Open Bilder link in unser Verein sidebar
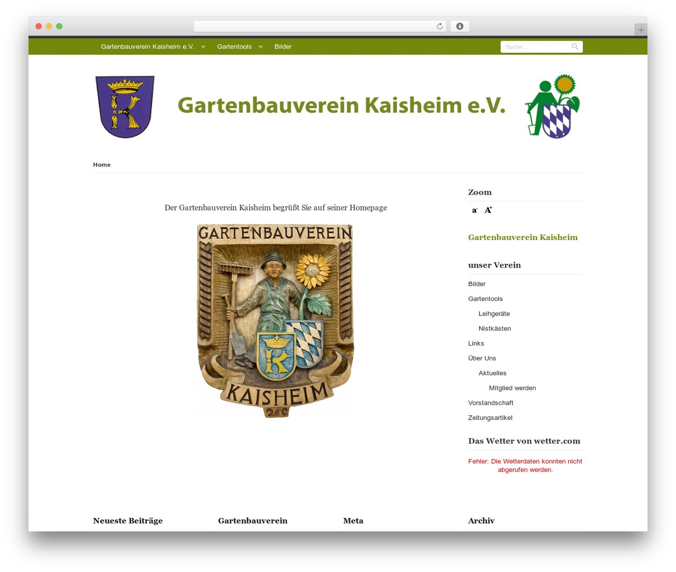Screen dimensions: 676x572 coord(477,284)
